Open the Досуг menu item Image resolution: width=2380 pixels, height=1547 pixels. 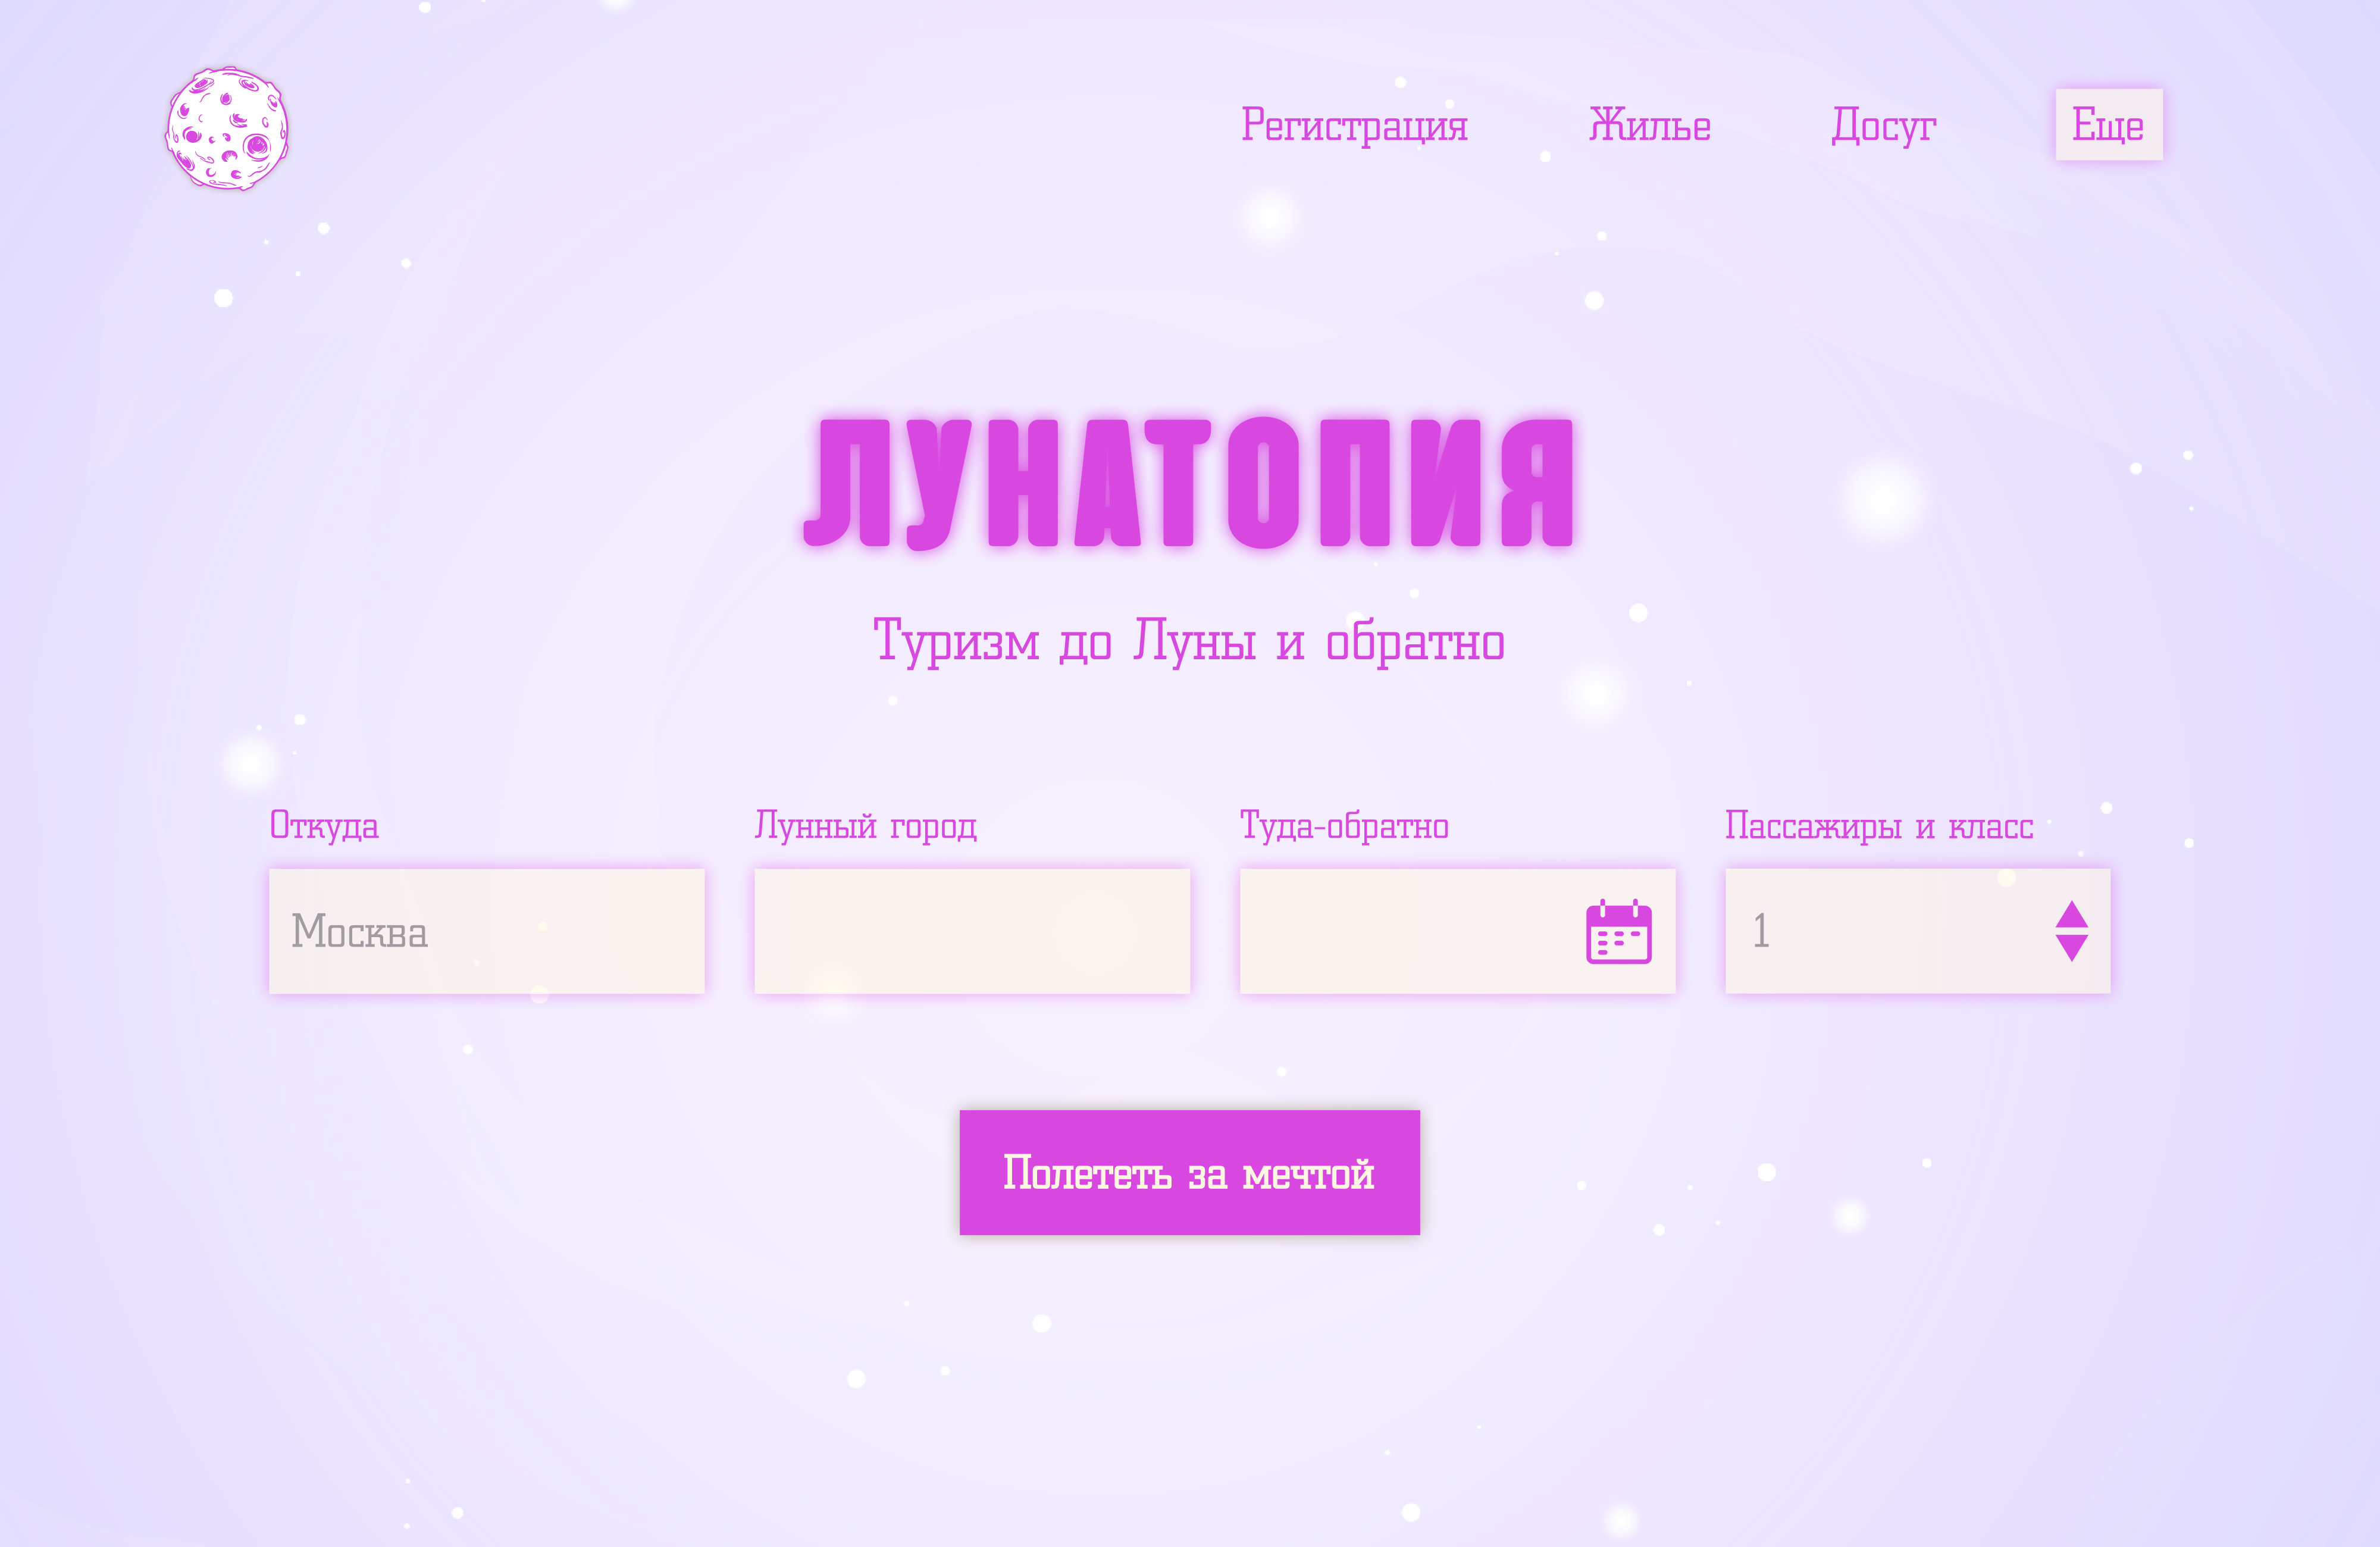1883,126
